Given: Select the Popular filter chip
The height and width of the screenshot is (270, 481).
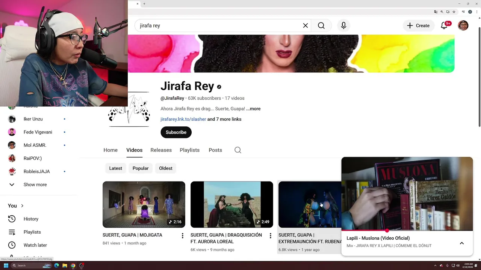Looking at the screenshot, I should point(141,168).
